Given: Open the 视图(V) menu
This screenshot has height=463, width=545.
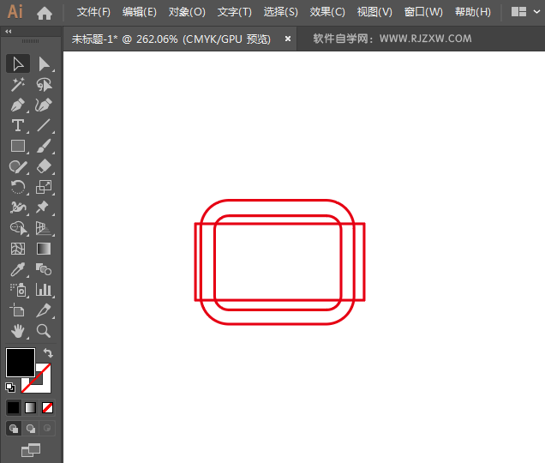Looking at the screenshot, I should (374, 12).
